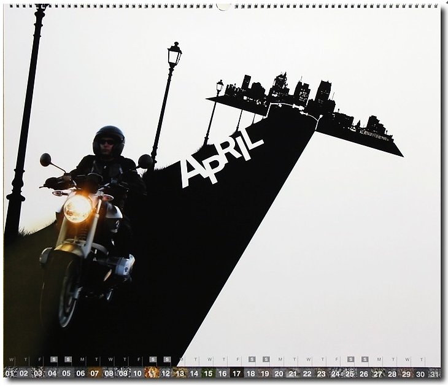Viewport: 448px width, 386px height.
Task: Click the headlight of the motorcycle
Action: point(78,209)
